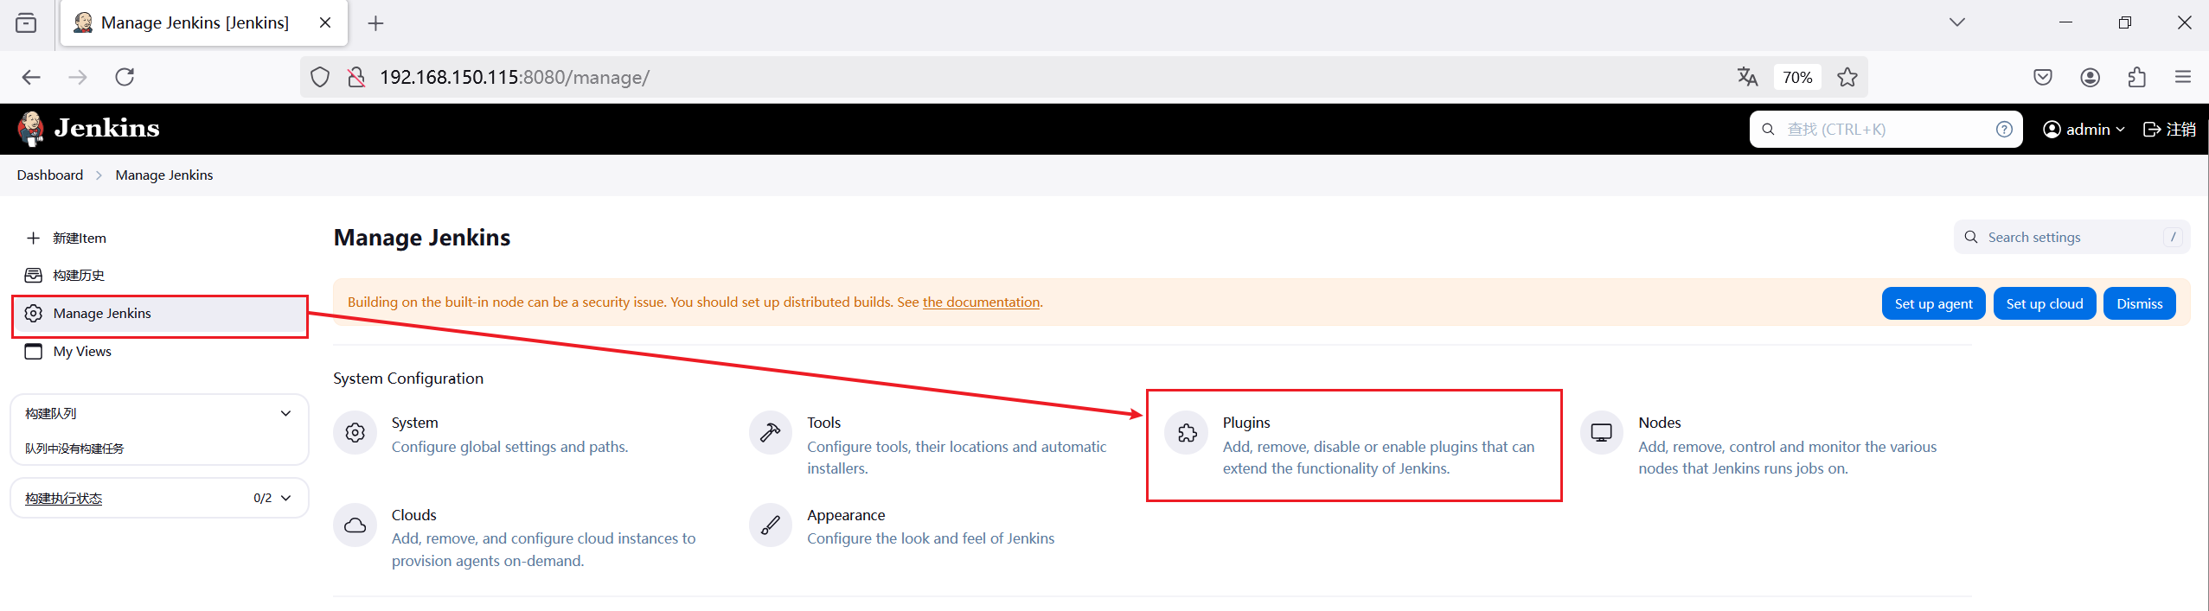2209x611 pixels.
Task: Open the Firefox account icon
Action: [x=2090, y=77]
